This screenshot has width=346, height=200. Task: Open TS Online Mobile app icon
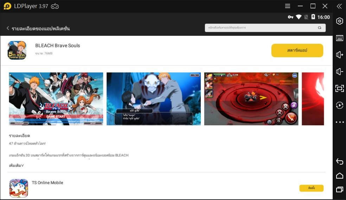pos(19,188)
